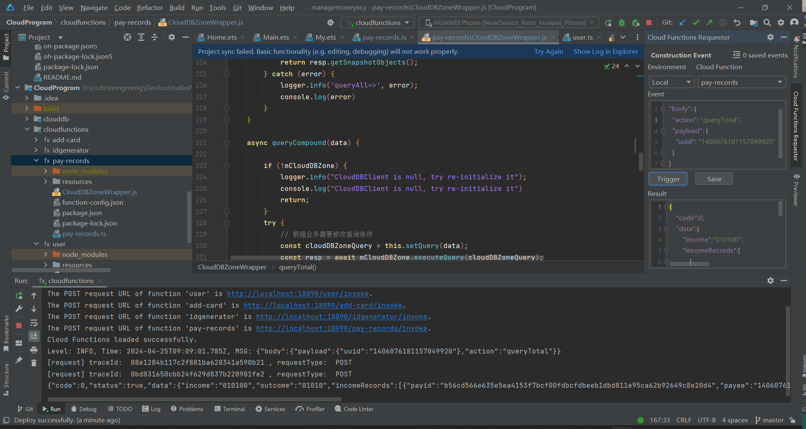Image resolution: width=806 pixels, height=429 pixels.
Task: Open cloudfunctions run configuration dropdown
Action: [378, 23]
